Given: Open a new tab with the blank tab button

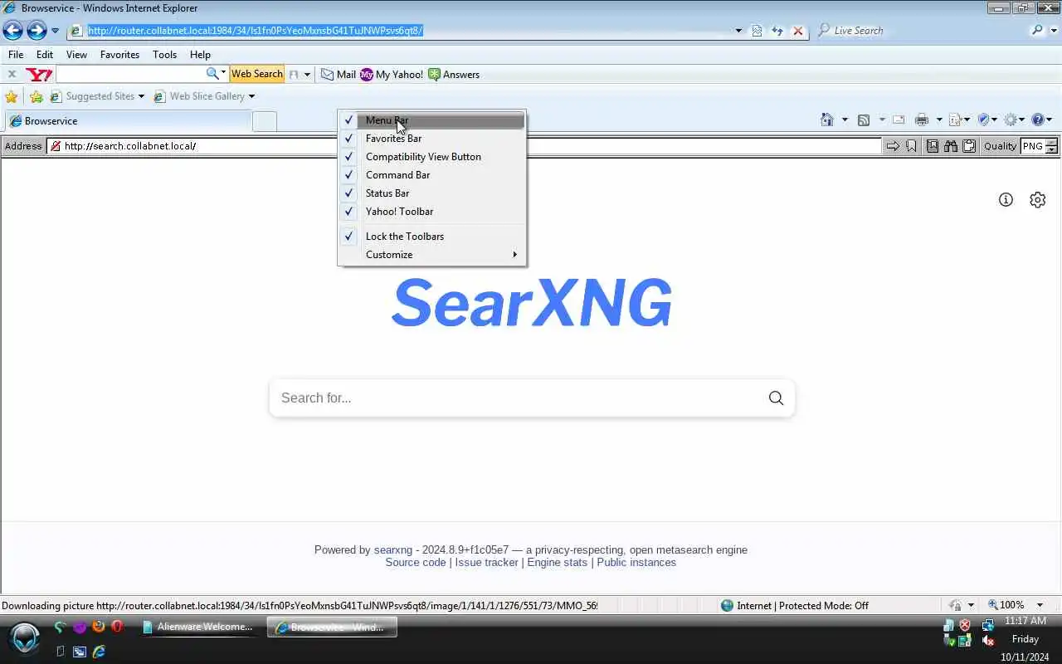Looking at the screenshot, I should tap(264, 121).
